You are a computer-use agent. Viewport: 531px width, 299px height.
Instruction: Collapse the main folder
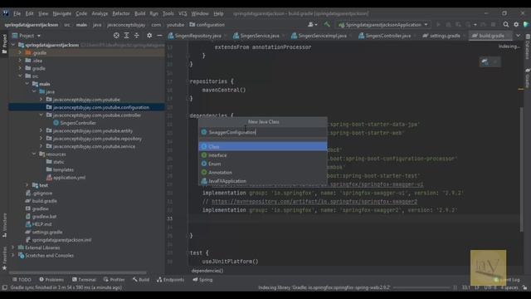27,84
